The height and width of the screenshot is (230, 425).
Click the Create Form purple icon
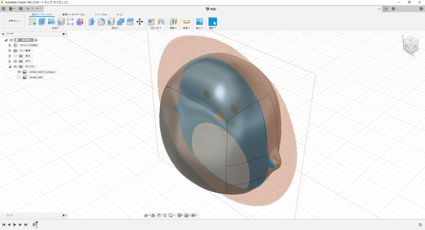(x=80, y=22)
